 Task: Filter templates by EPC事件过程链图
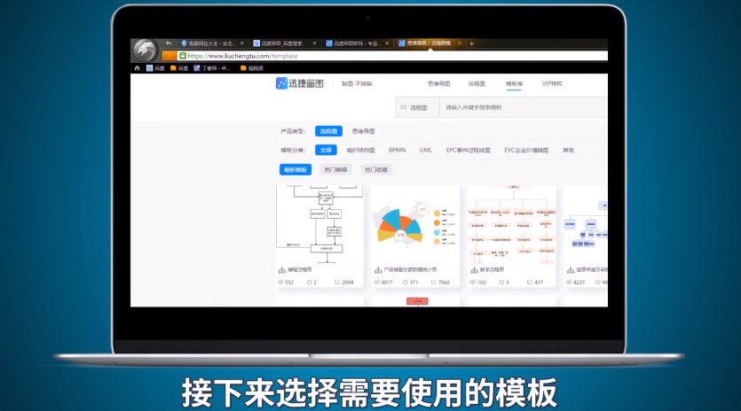[x=469, y=150]
